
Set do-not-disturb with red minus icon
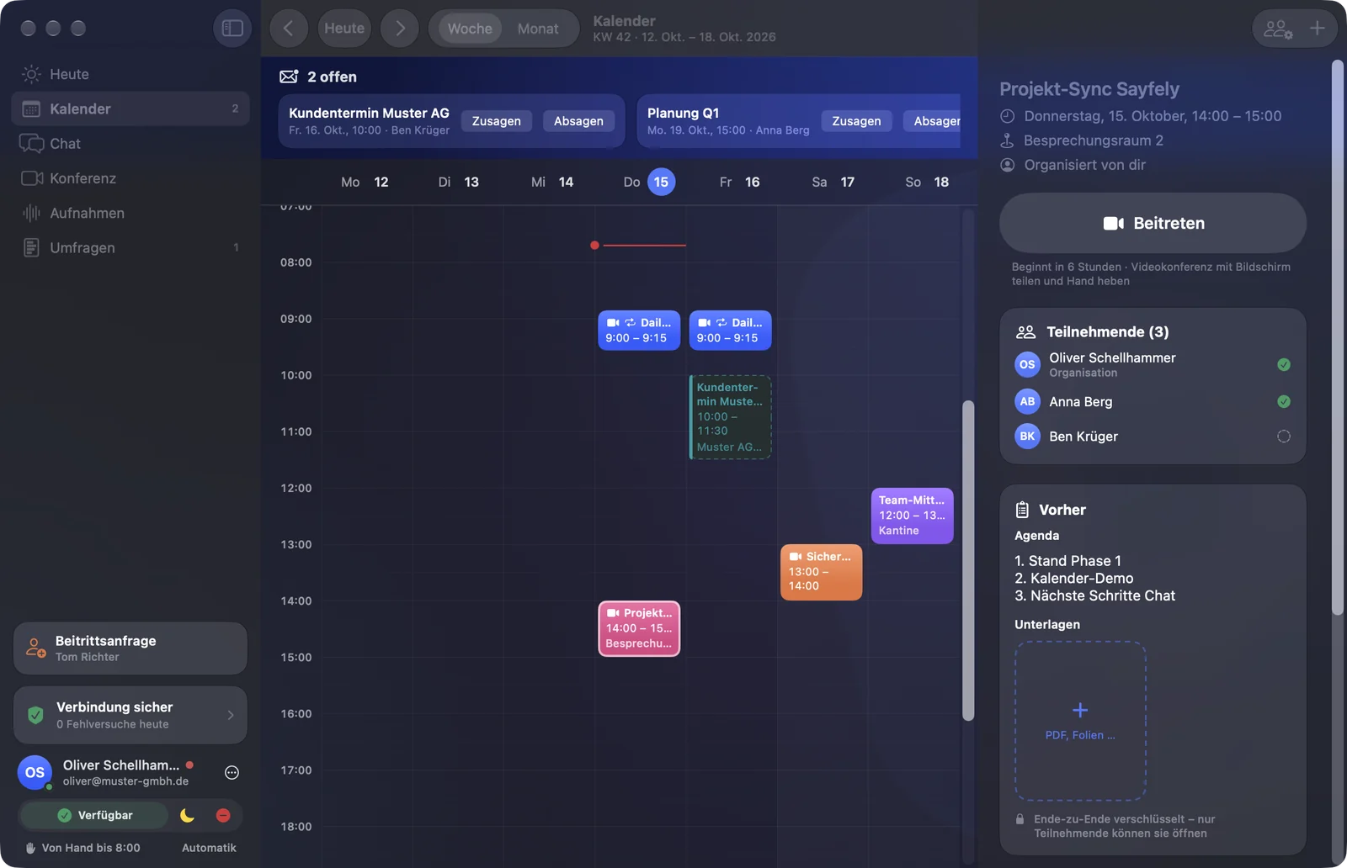pyautogui.click(x=223, y=815)
